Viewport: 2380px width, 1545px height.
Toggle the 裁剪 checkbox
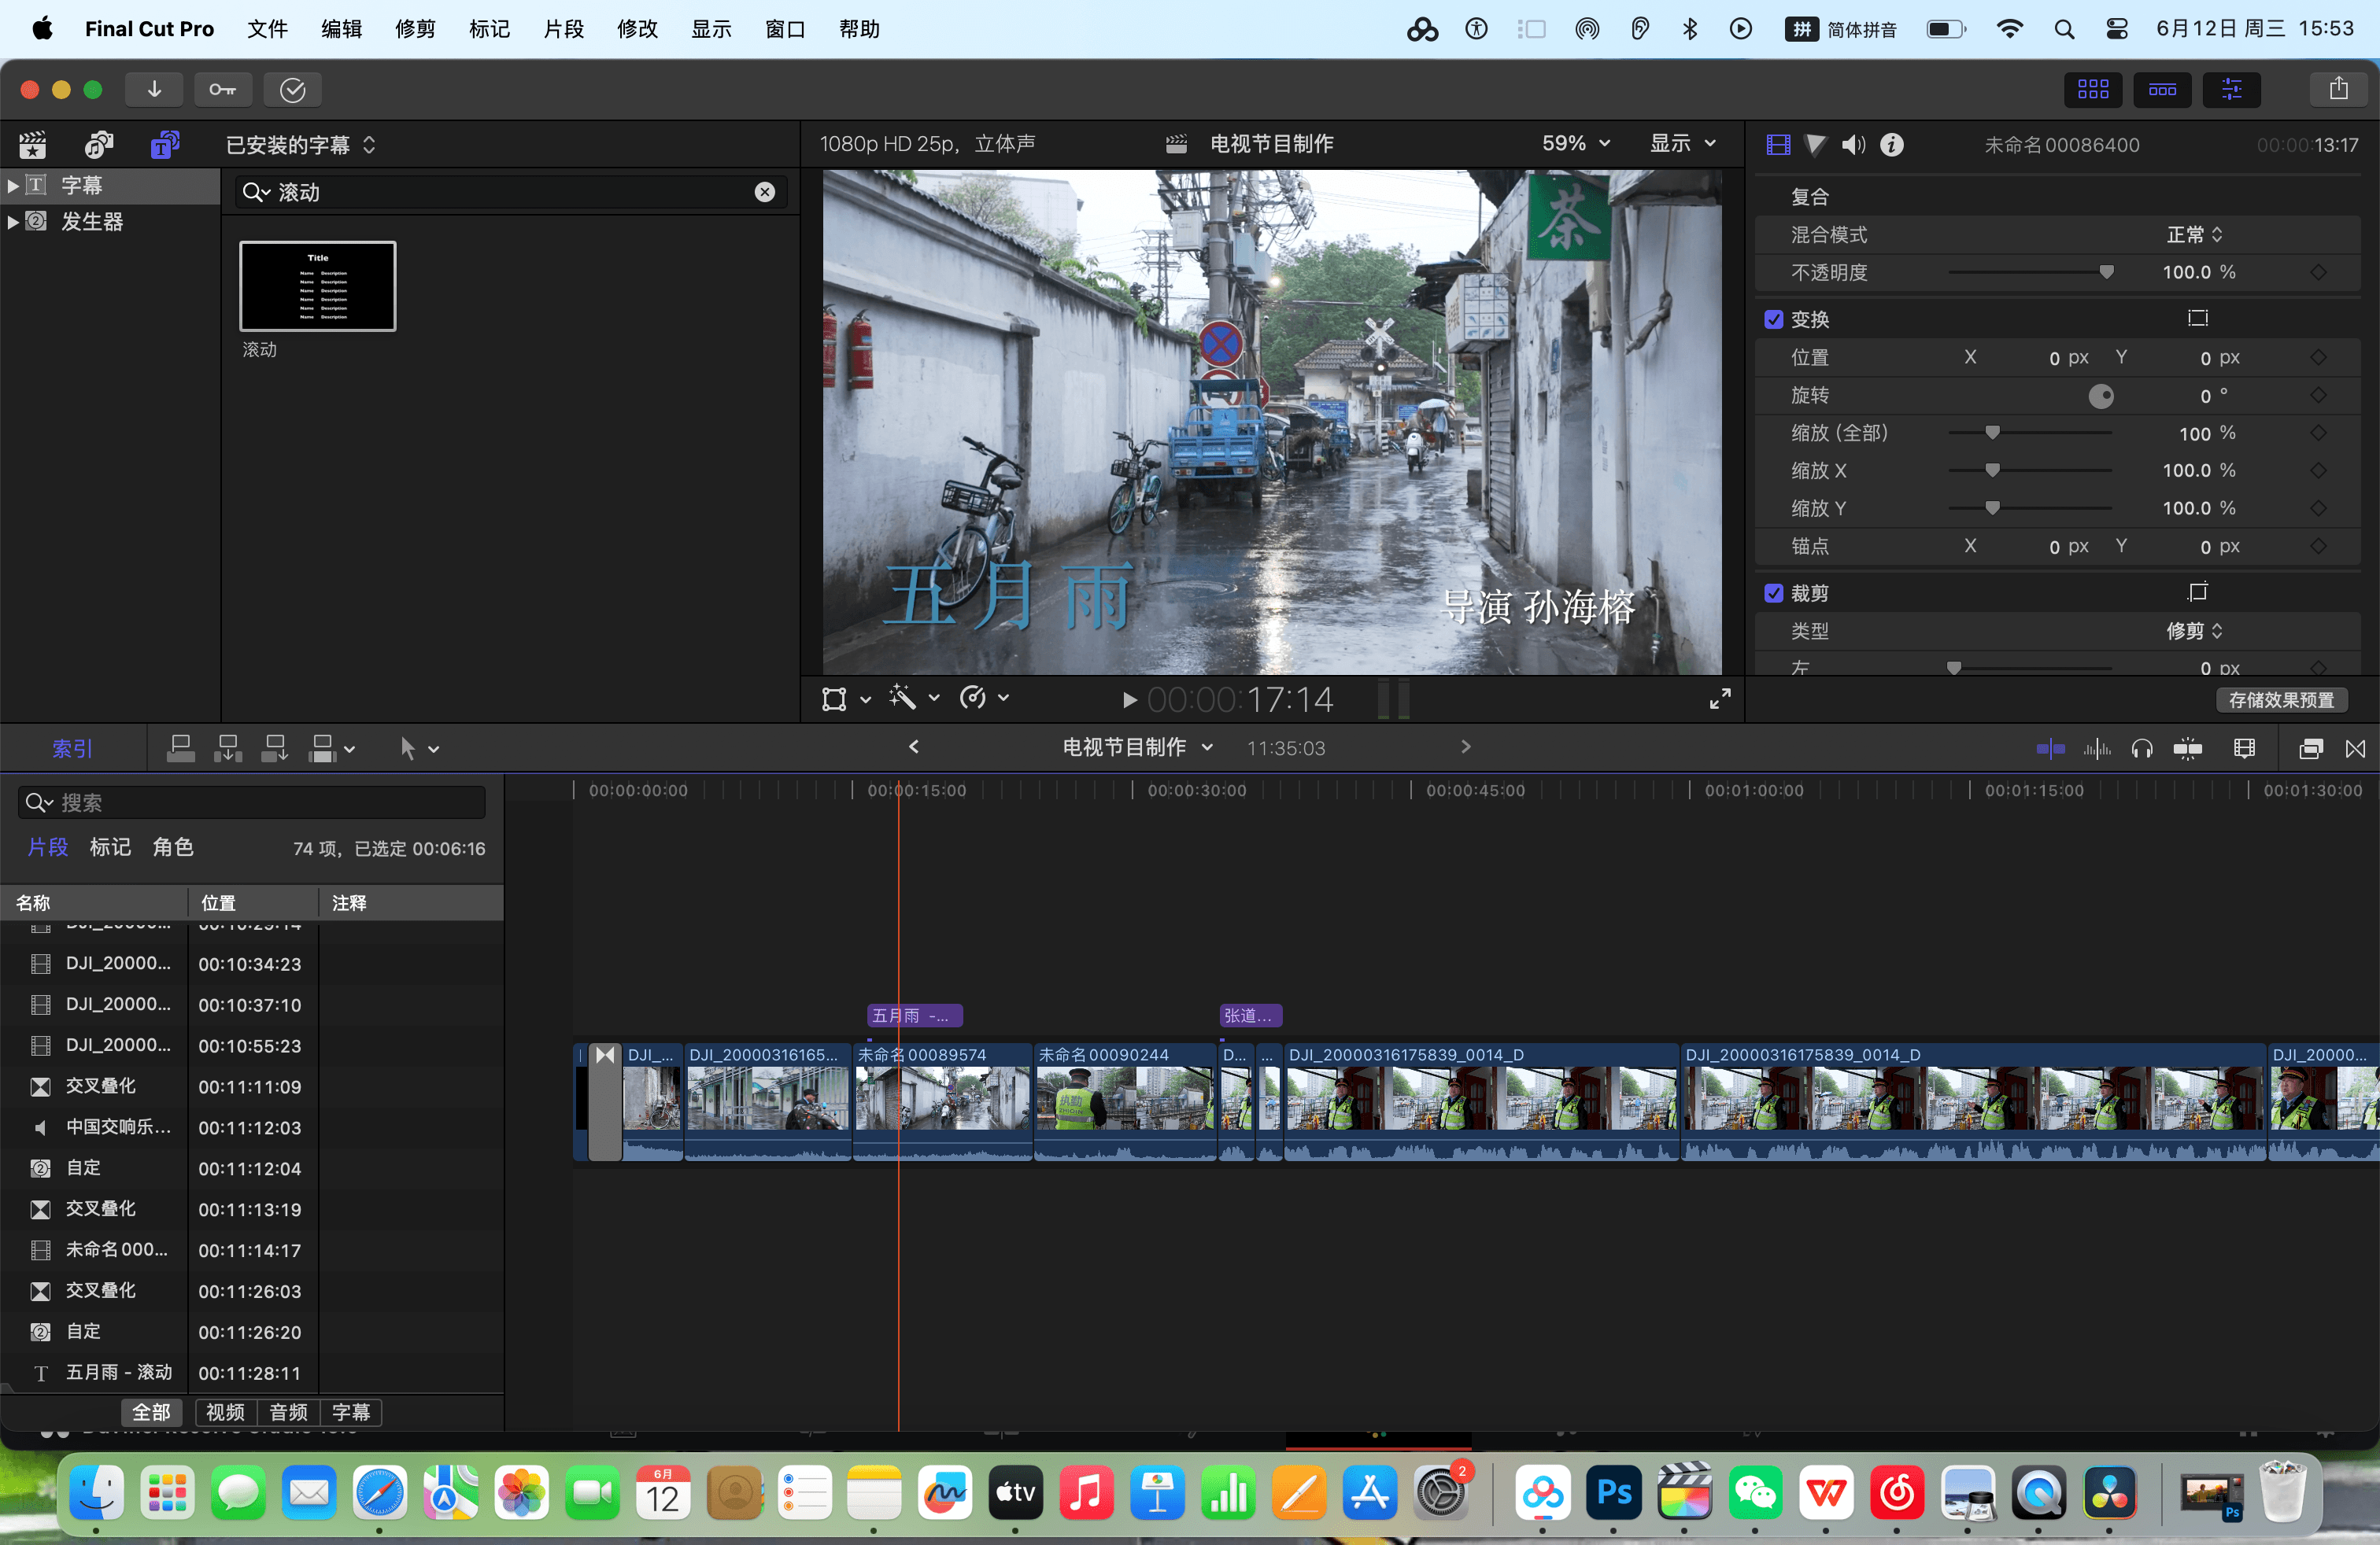click(1774, 594)
